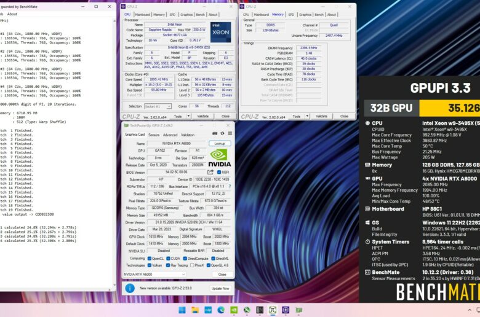Click the Core Speed value in CPU-Z
480x317 pixels.
[159, 79]
